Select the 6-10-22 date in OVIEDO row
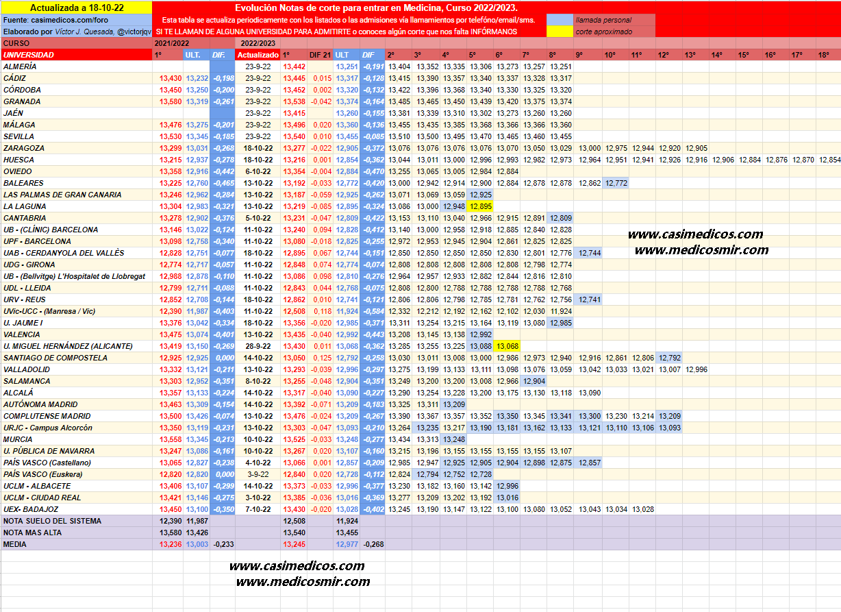Screen dimensions: 841x612 click(258, 171)
